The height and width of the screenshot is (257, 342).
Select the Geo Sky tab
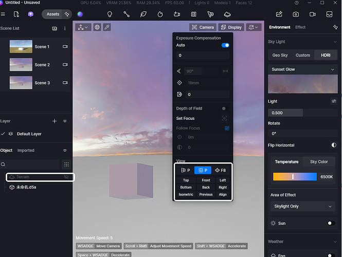point(280,55)
